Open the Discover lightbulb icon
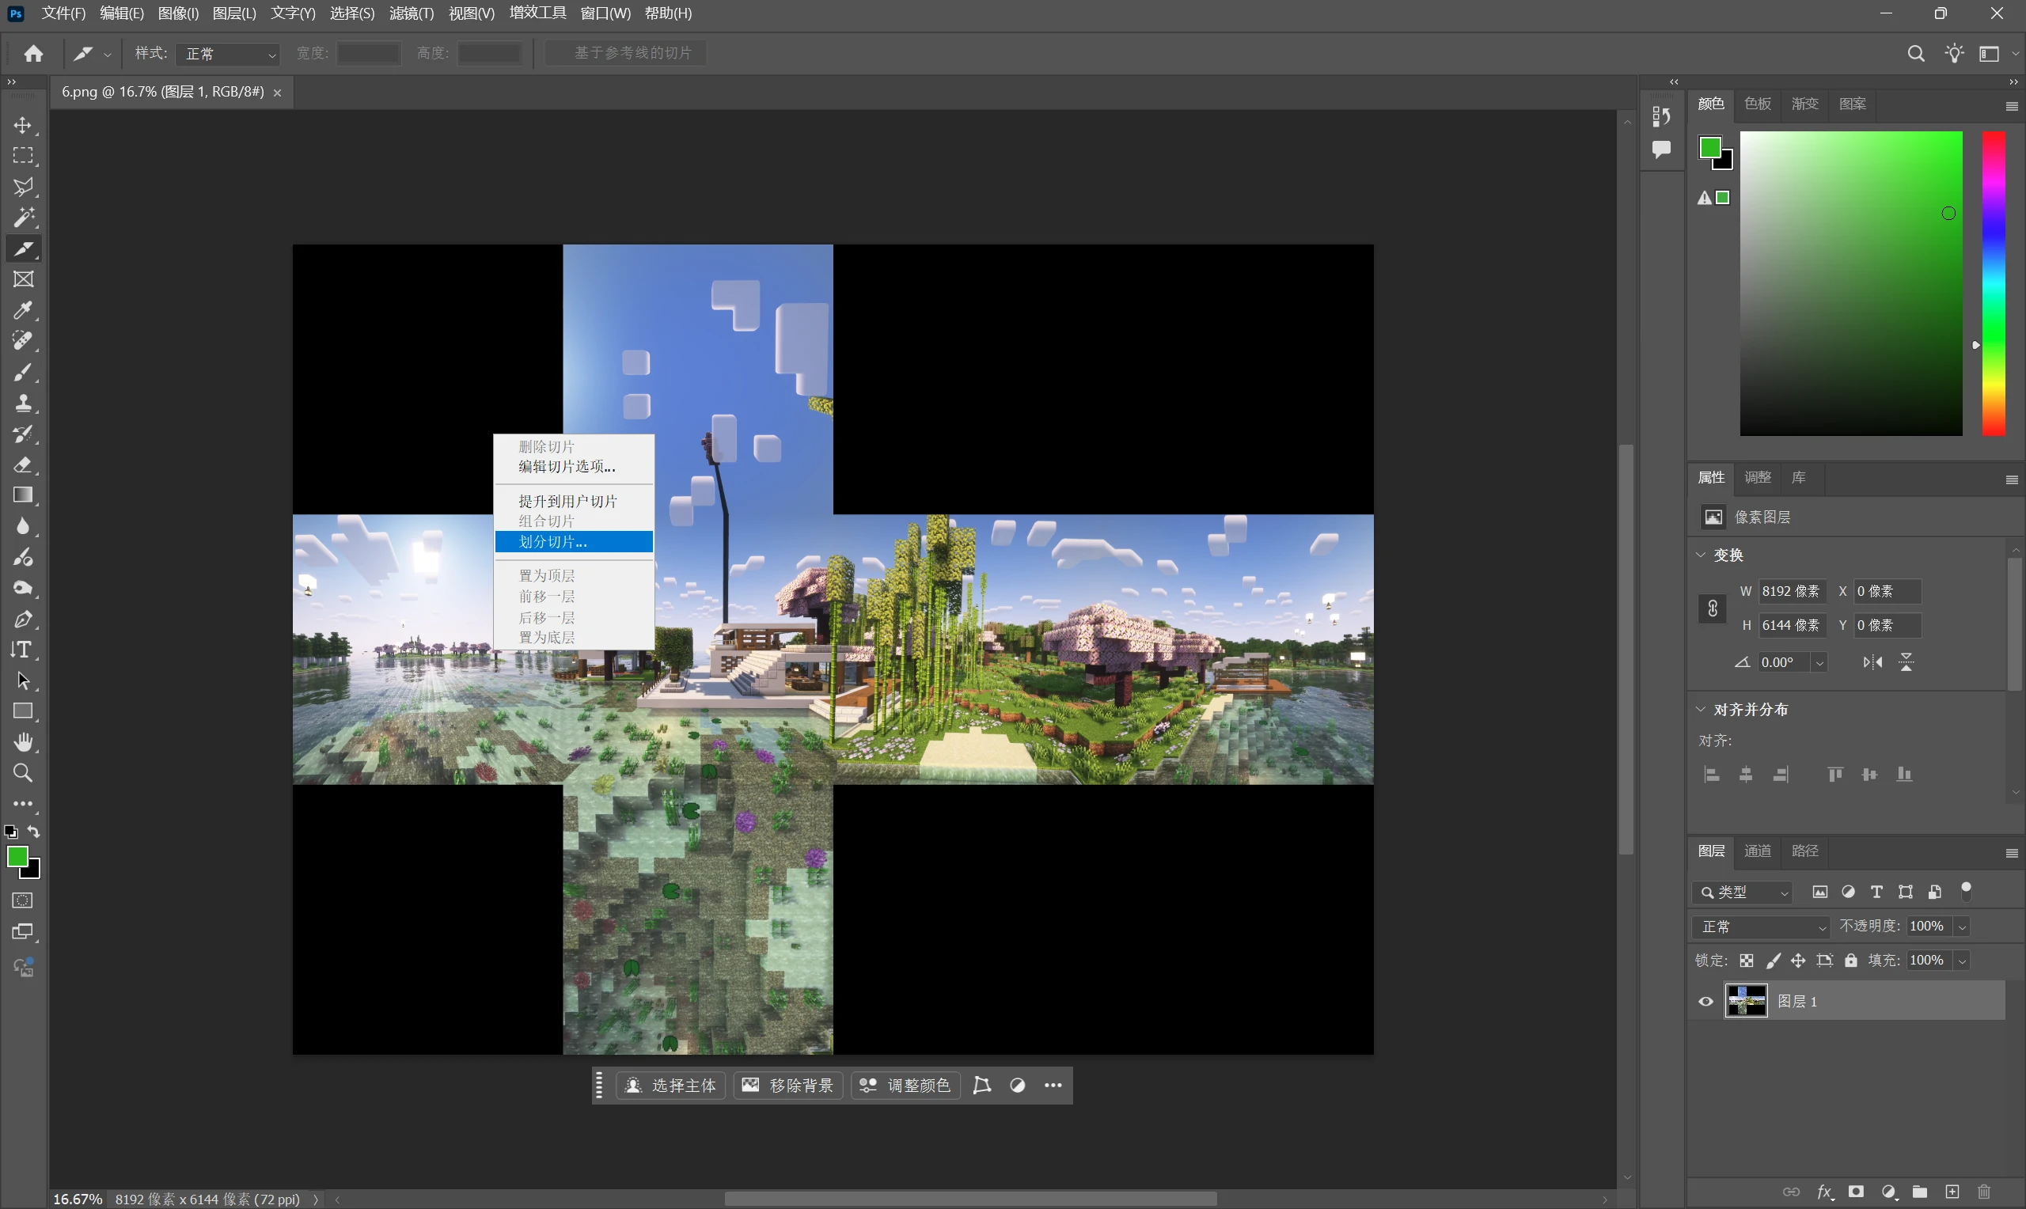Screen dimensions: 2026x1209 [x=1954, y=54]
